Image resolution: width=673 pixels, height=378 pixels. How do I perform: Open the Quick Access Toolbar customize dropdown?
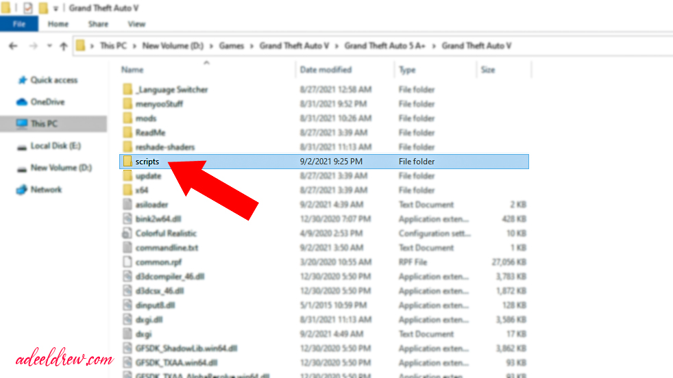pyautogui.click(x=56, y=8)
